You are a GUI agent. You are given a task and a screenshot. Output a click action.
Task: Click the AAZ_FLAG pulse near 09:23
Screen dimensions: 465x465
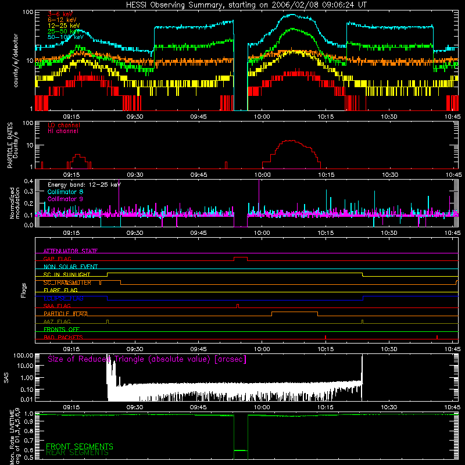[108, 321]
